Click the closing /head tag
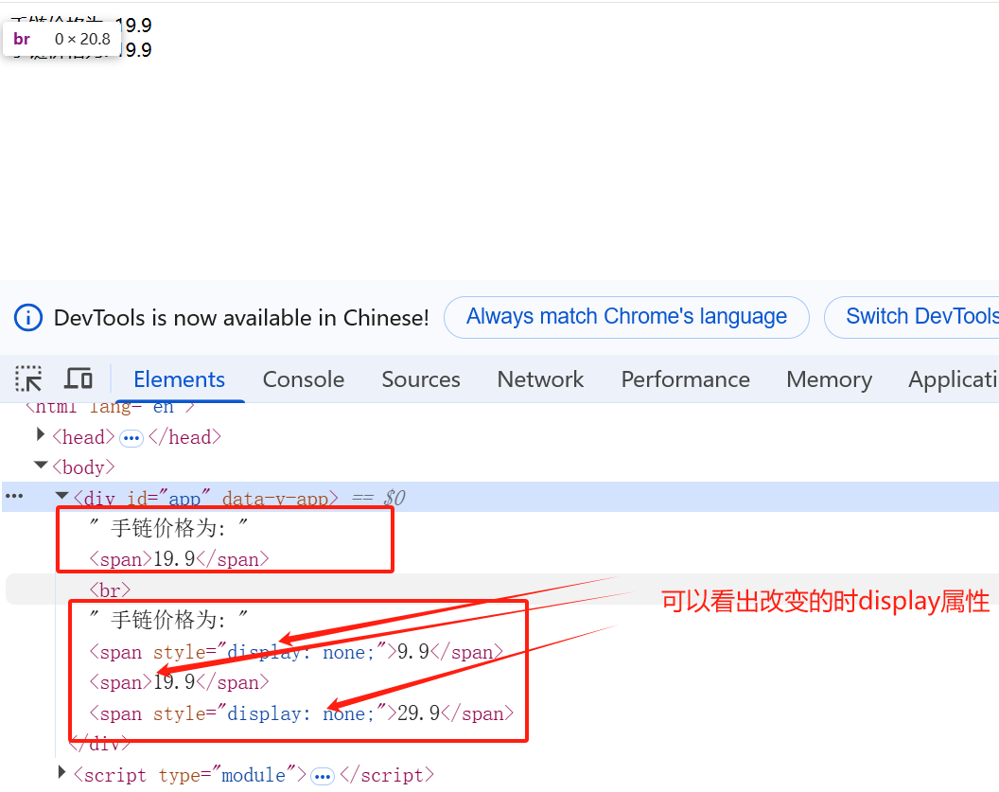The width and height of the screenshot is (999, 792). pos(184,438)
